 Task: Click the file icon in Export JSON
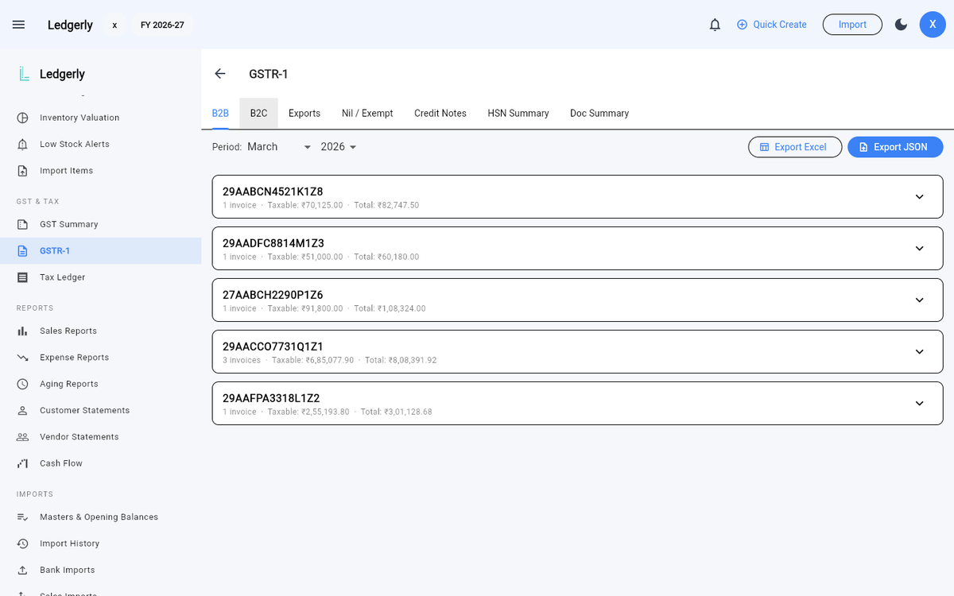863,147
